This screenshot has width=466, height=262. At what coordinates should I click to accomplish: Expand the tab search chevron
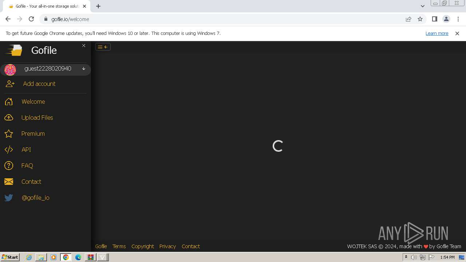pos(423,6)
